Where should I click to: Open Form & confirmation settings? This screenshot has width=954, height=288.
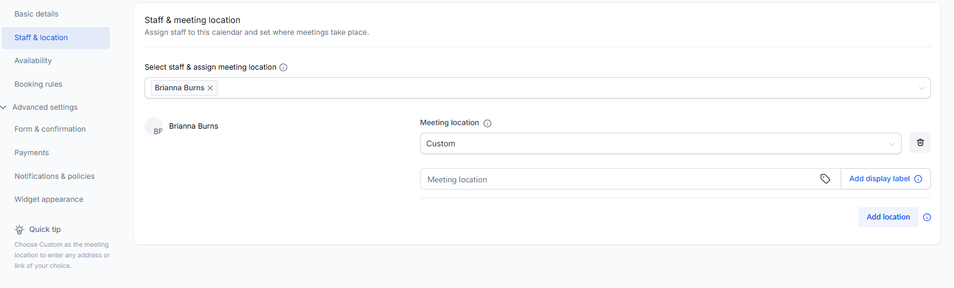point(50,129)
